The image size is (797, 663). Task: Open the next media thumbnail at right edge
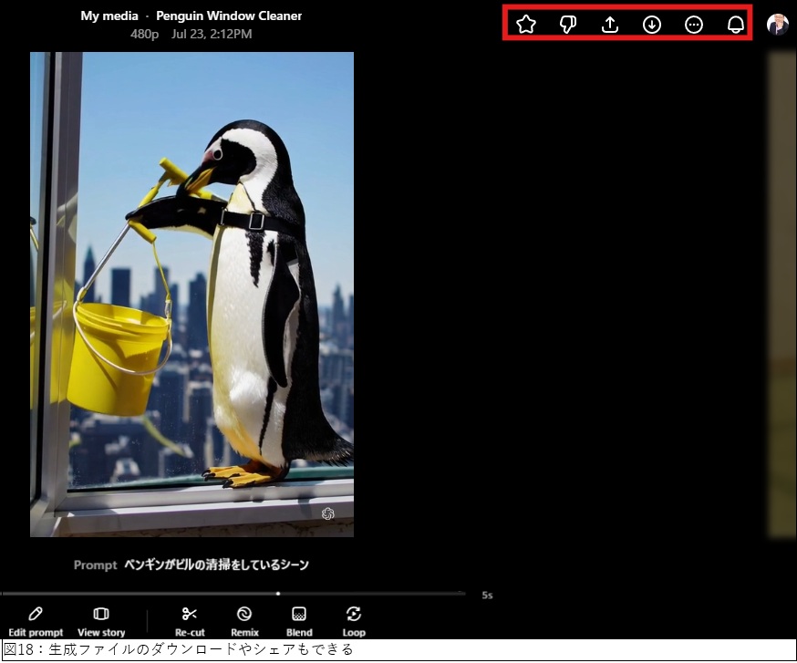[781, 294]
